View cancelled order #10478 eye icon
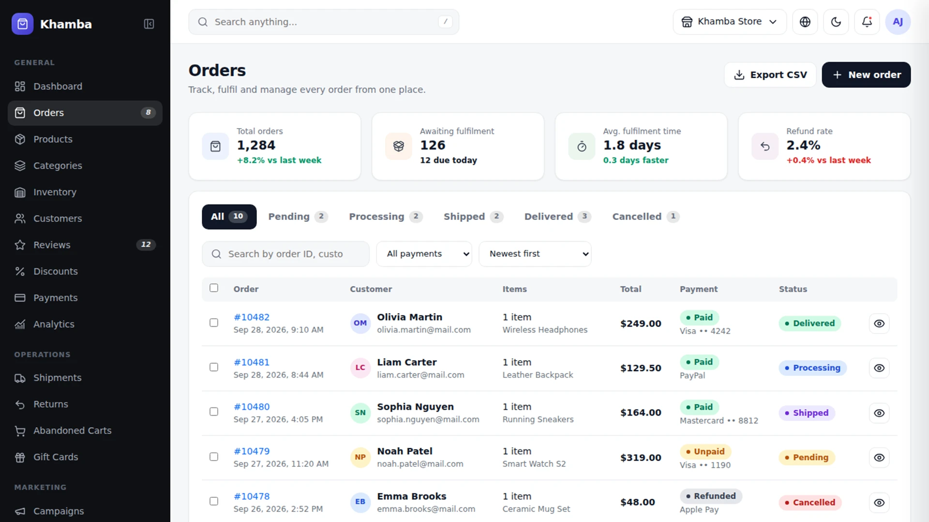This screenshot has width=929, height=522. pyautogui.click(x=879, y=503)
